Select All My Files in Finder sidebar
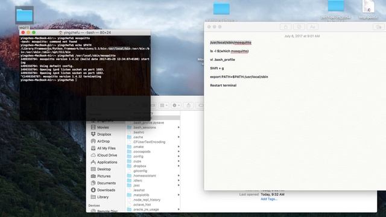This screenshot has width=386, height=217. (106, 148)
